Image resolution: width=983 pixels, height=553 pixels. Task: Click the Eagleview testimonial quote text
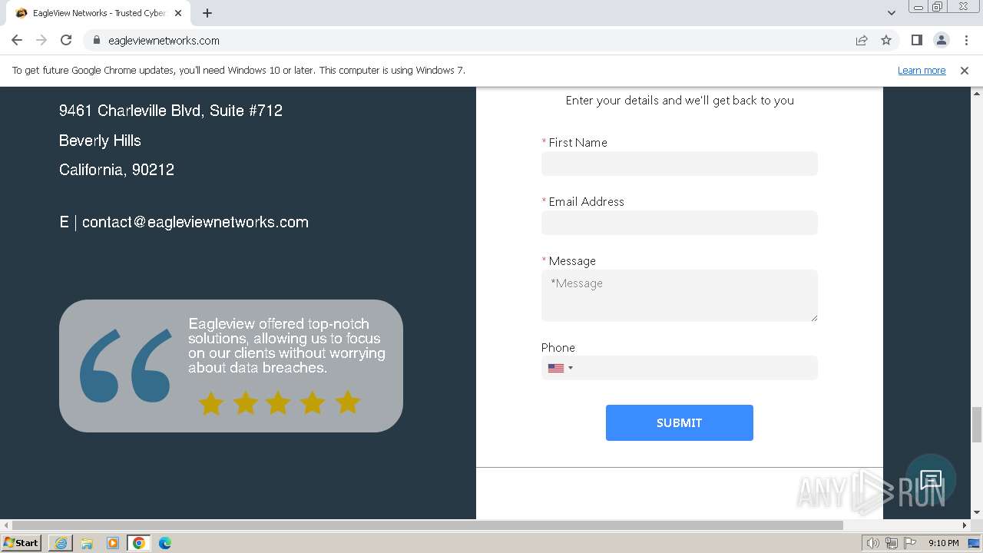click(x=286, y=346)
